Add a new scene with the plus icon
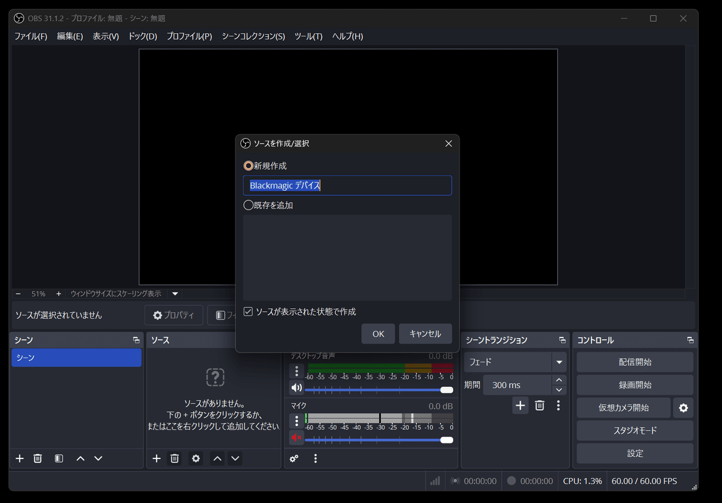 click(x=19, y=458)
